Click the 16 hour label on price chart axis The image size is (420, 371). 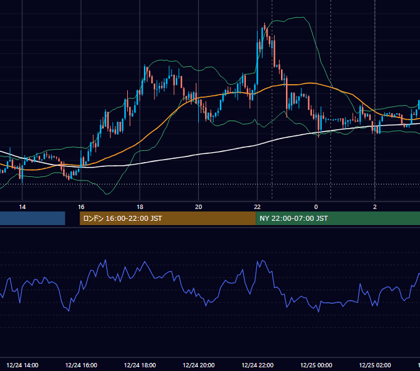coord(81,207)
